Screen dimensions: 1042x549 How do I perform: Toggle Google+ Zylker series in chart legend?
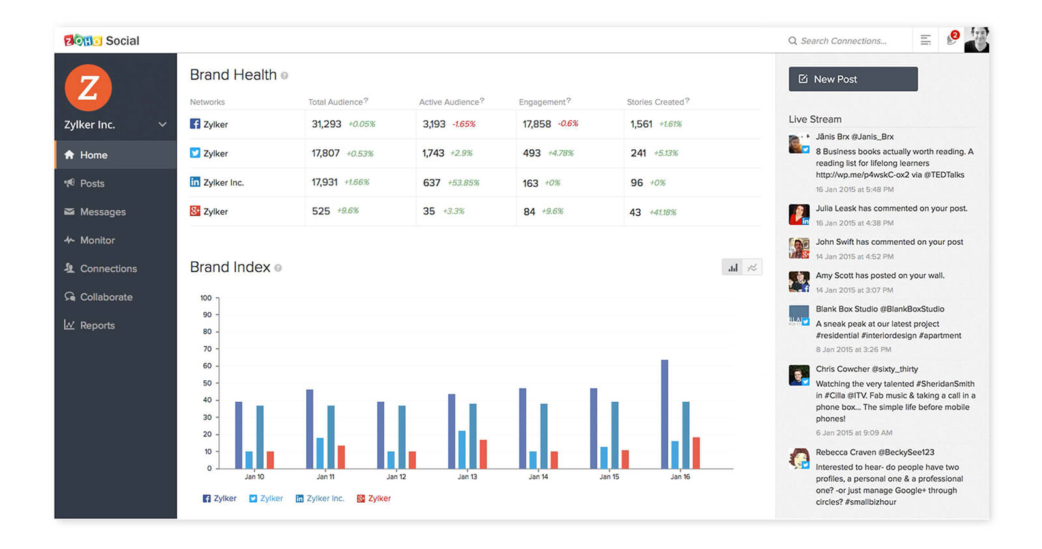(374, 498)
